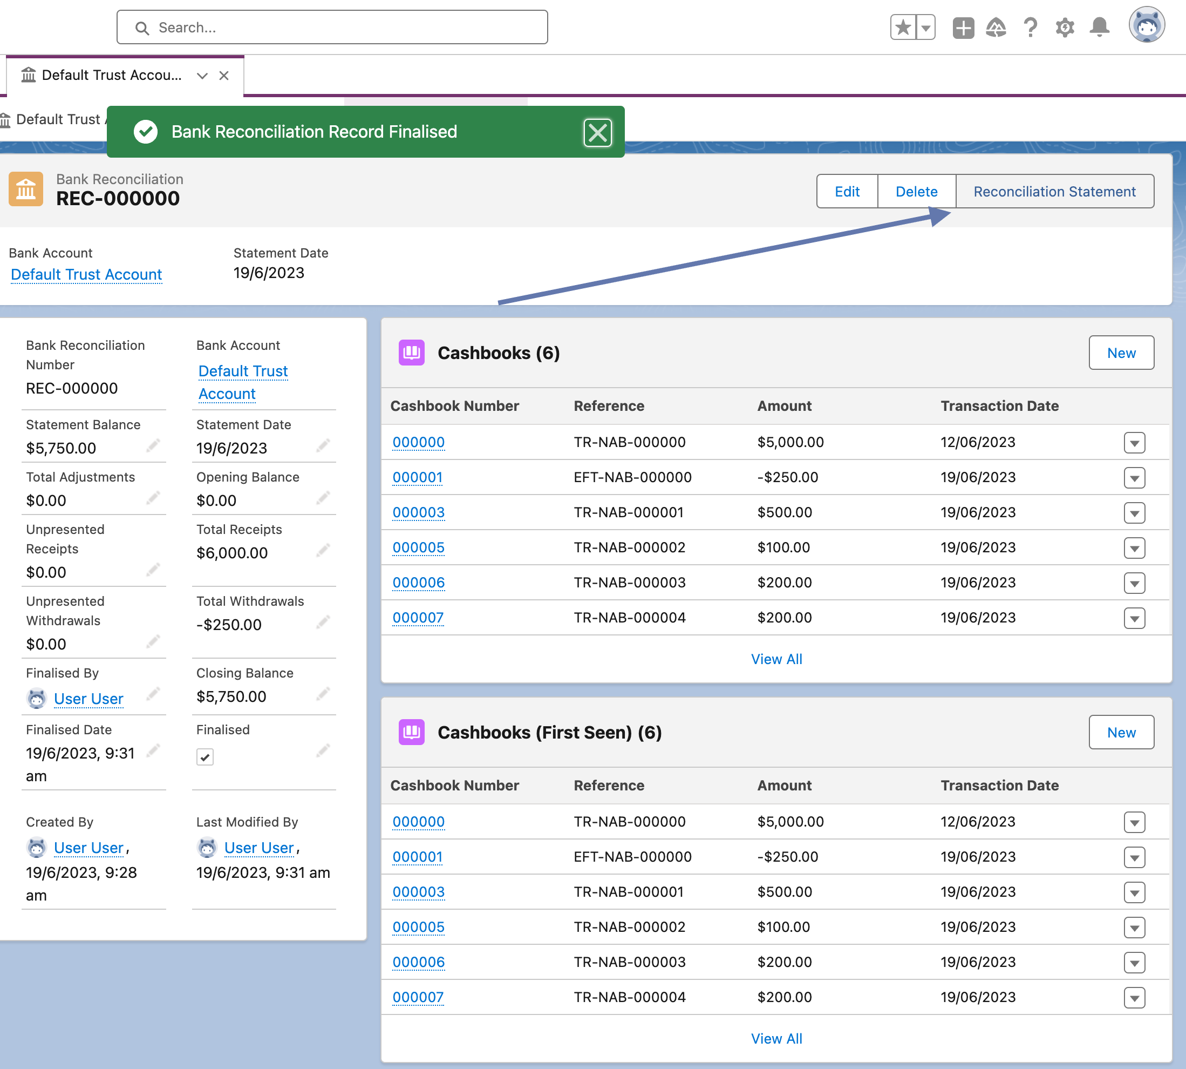Screen dimensions: 1186x1069
Task: Edit Statement Balance with pencil icon
Action: 153,446
